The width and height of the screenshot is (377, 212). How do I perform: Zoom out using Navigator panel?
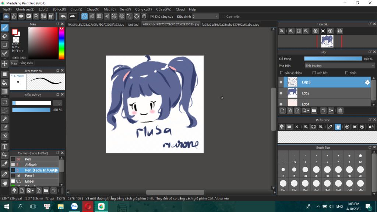tap(306, 31)
